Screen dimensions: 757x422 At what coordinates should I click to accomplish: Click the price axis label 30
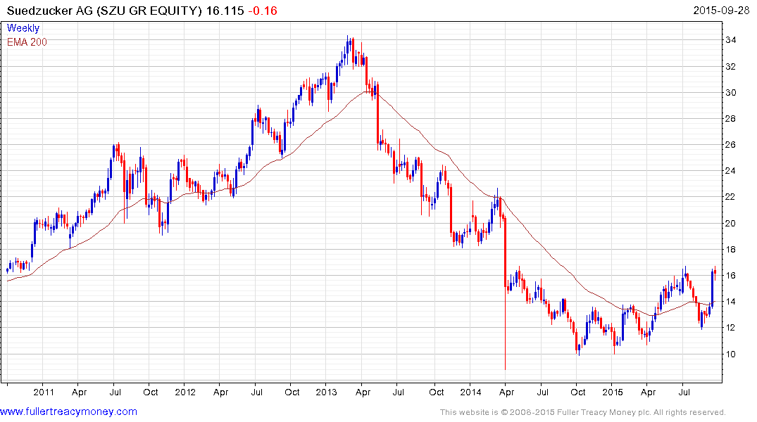[730, 93]
